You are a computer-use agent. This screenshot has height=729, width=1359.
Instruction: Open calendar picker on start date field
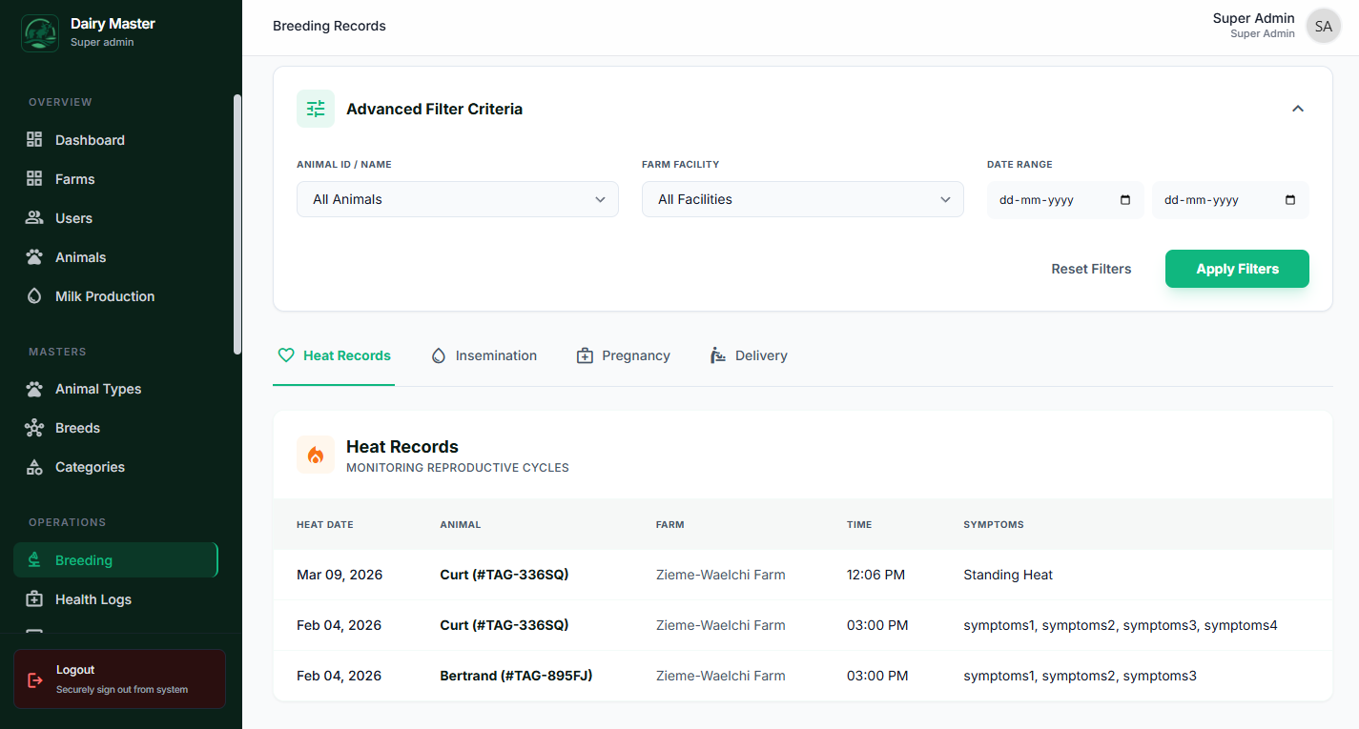tap(1124, 200)
